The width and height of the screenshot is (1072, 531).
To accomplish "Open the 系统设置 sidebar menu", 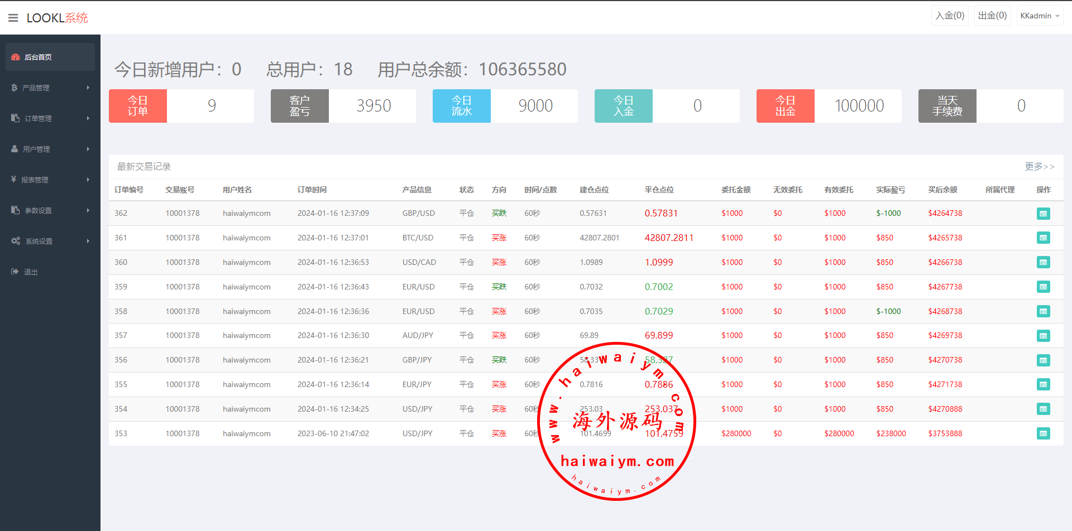I will 50,241.
